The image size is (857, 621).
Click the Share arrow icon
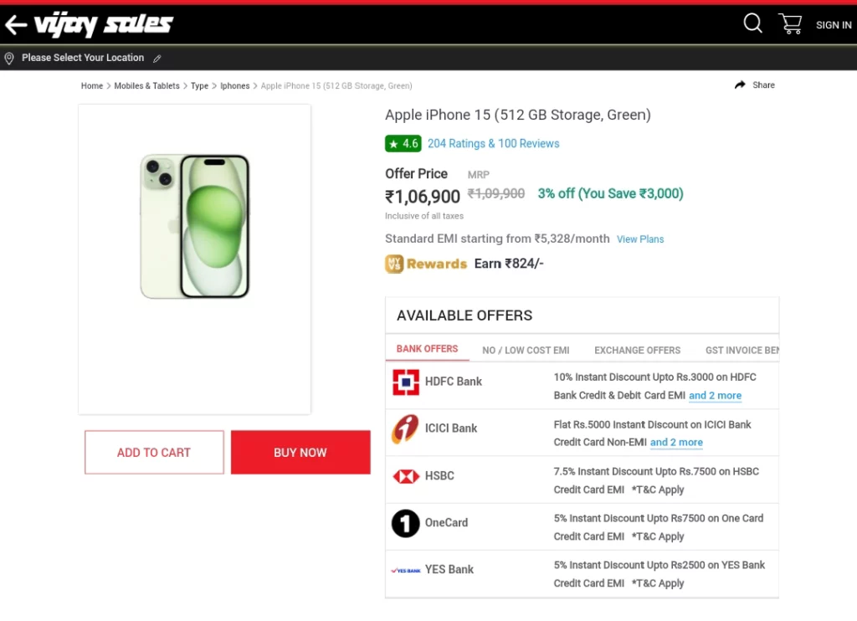740,85
